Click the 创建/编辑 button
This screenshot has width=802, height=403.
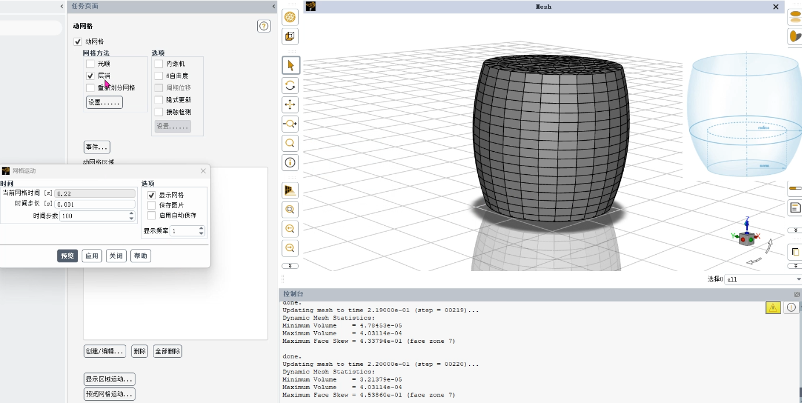coord(105,351)
